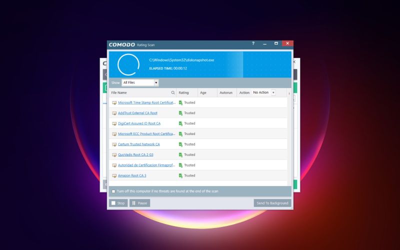Click certificate icon beside Autoridad de Certificacion
This screenshot has height=250, width=400.
point(114,165)
